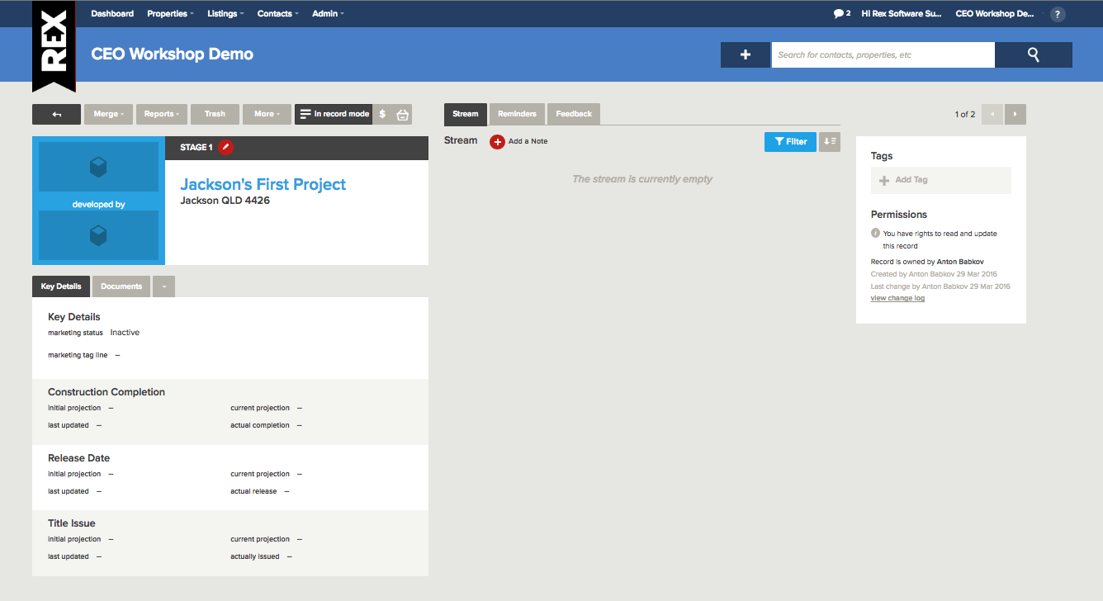Image resolution: width=1103 pixels, height=601 pixels.
Task: Switch to the Reminders tab
Action: [517, 114]
